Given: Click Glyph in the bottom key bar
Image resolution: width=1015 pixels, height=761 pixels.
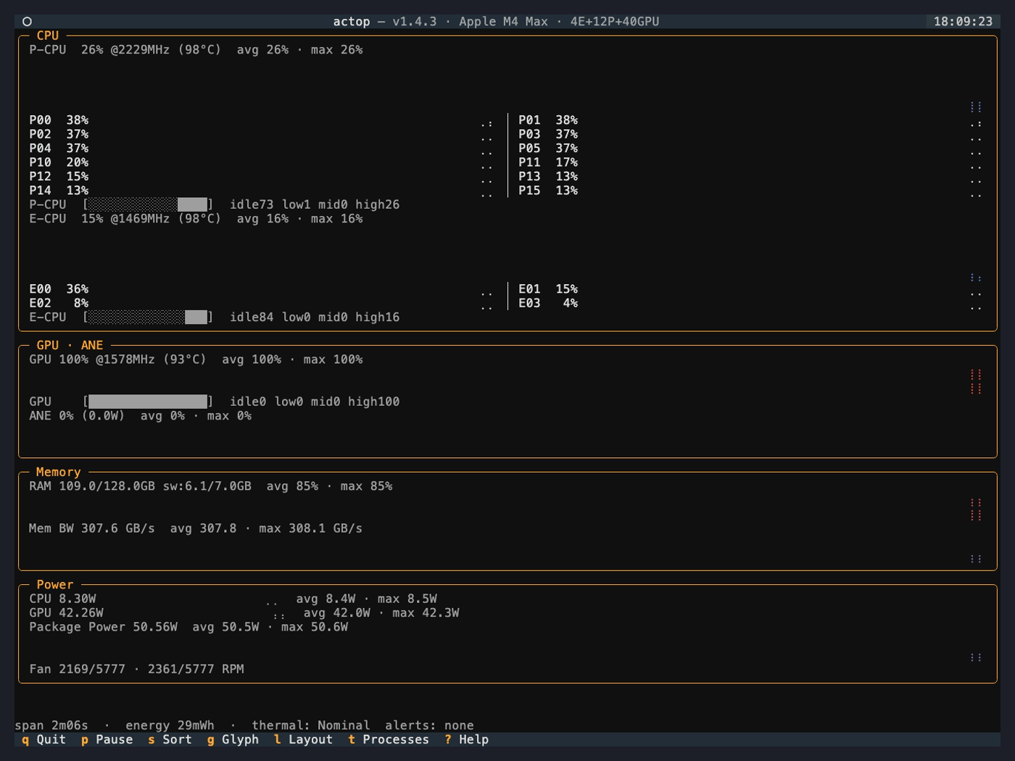Looking at the screenshot, I should click(x=233, y=739).
